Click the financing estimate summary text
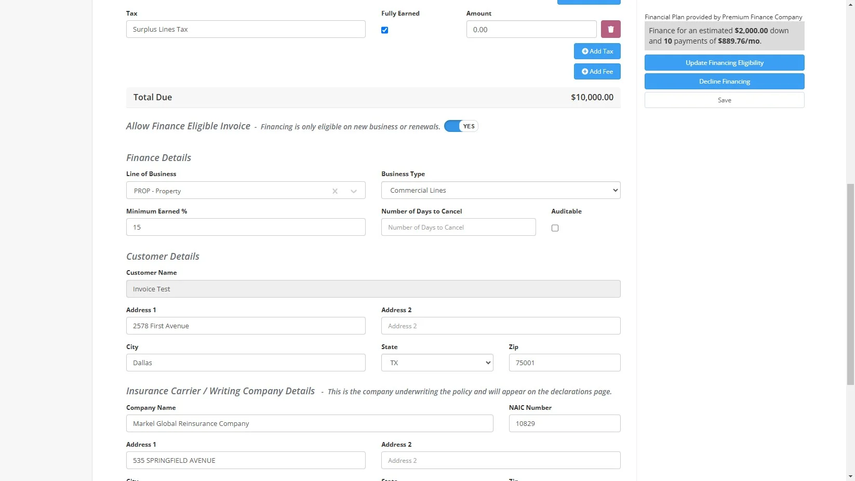Image resolution: width=855 pixels, height=481 pixels. tap(724, 36)
